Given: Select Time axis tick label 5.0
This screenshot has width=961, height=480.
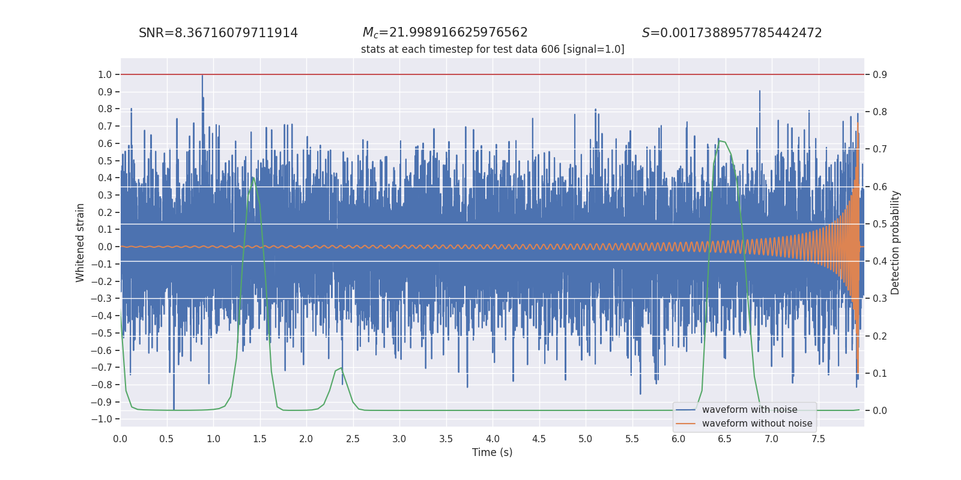Looking at the screenshot, I should (x=586, y=439).
